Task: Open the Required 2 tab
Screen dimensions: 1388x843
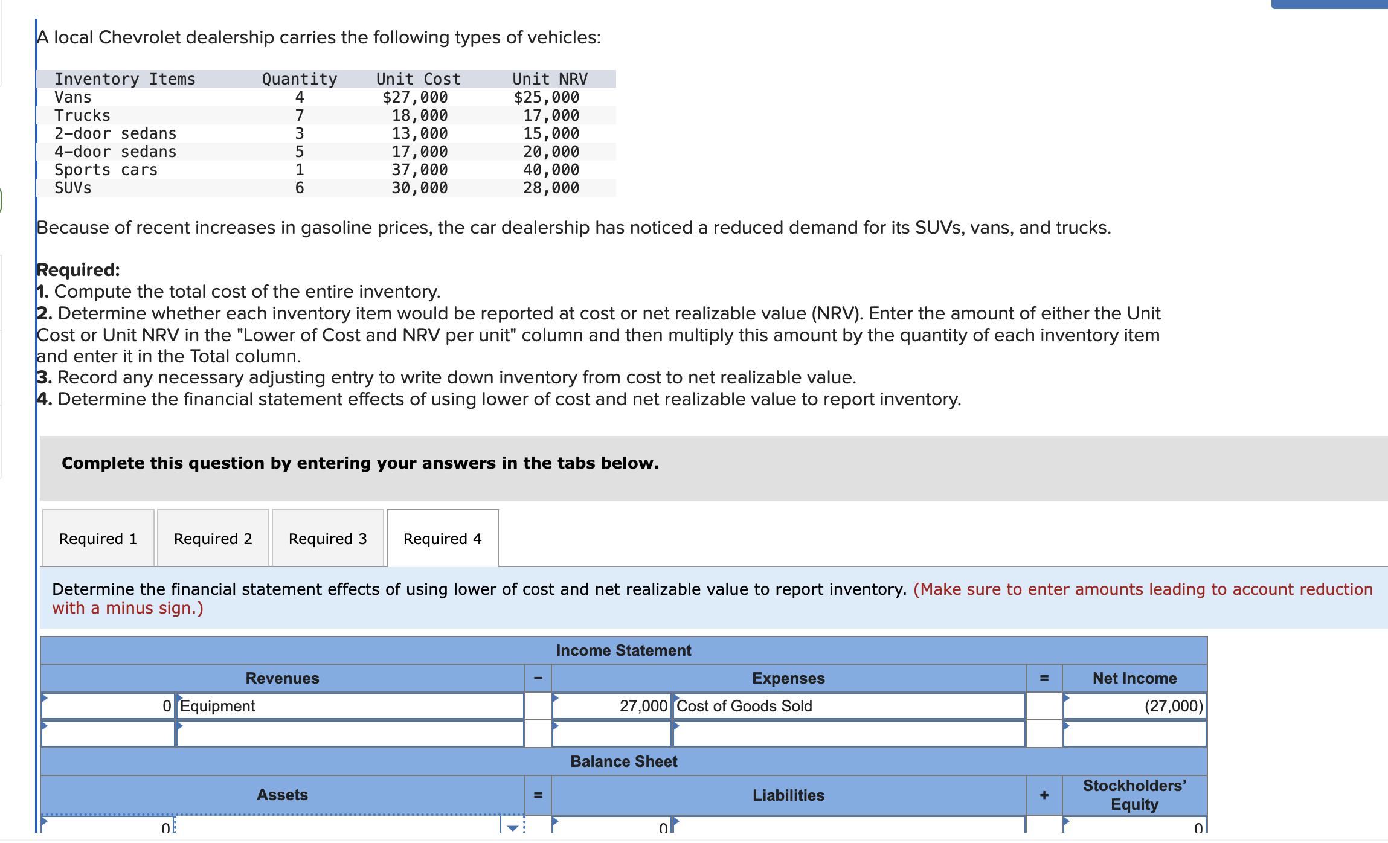Action: [x=213, y=539]
